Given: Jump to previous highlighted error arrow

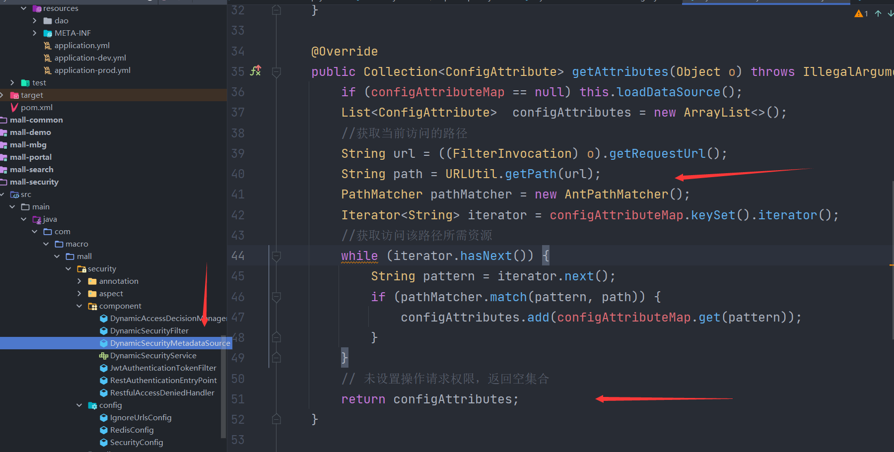Looking at the screenshot, I should tap(878, 13).
